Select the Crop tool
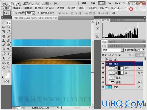Screen dimensions: 147x110 coord(4,31)
